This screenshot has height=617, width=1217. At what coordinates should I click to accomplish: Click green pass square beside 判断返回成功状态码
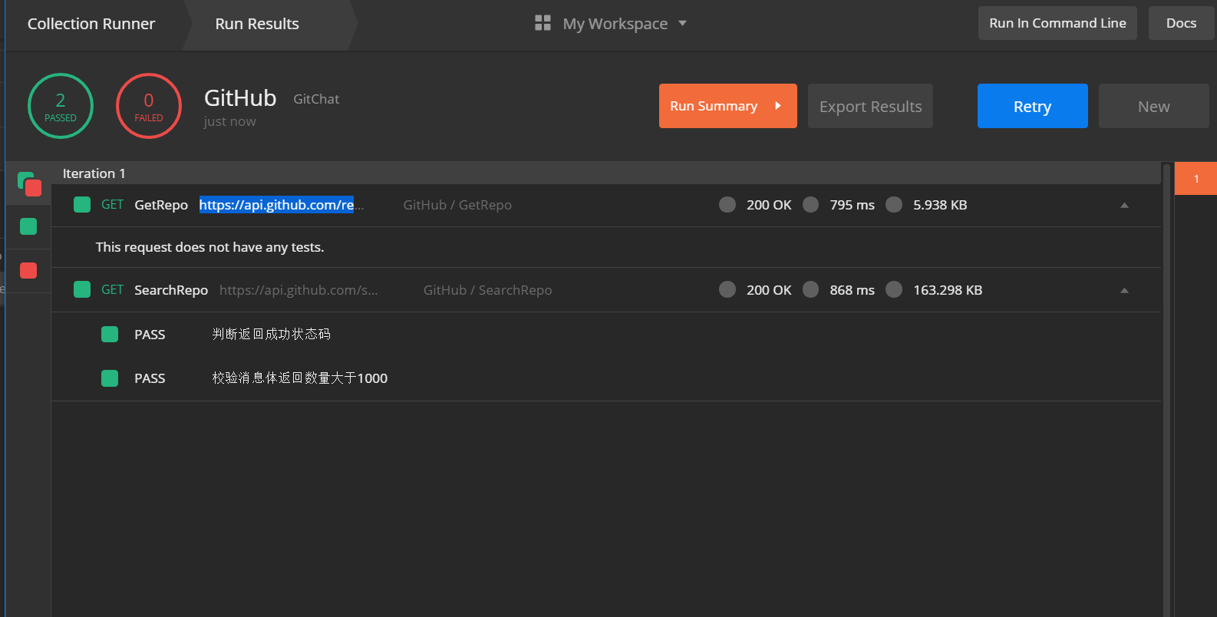click(110, 334)
